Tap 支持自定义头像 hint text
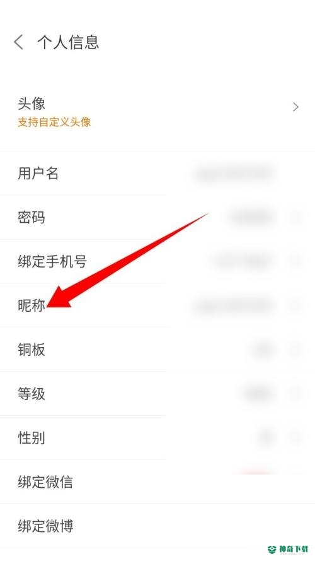The height and width of the screenshot is (561, 315). pos(54,122)
